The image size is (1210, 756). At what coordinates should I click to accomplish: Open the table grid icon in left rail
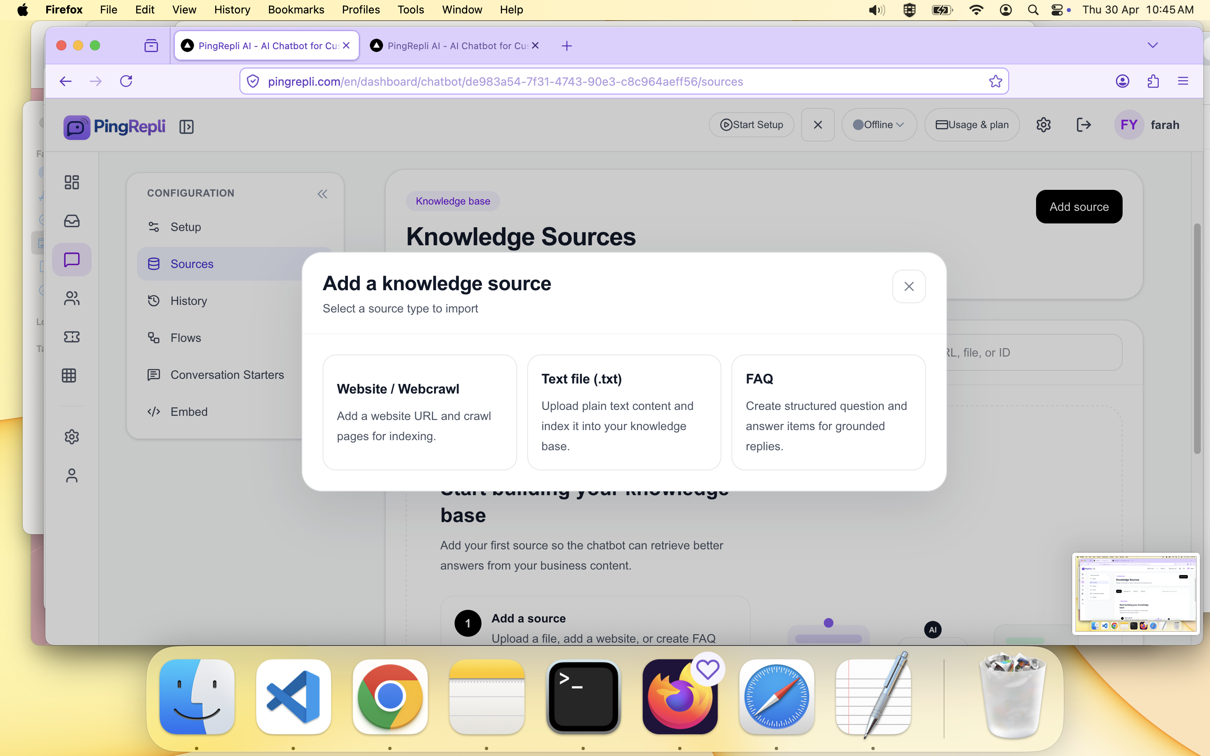click(69, 375)
